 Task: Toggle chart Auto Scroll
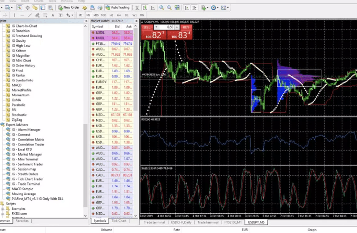pyautogui.click(x=187, y=8)
